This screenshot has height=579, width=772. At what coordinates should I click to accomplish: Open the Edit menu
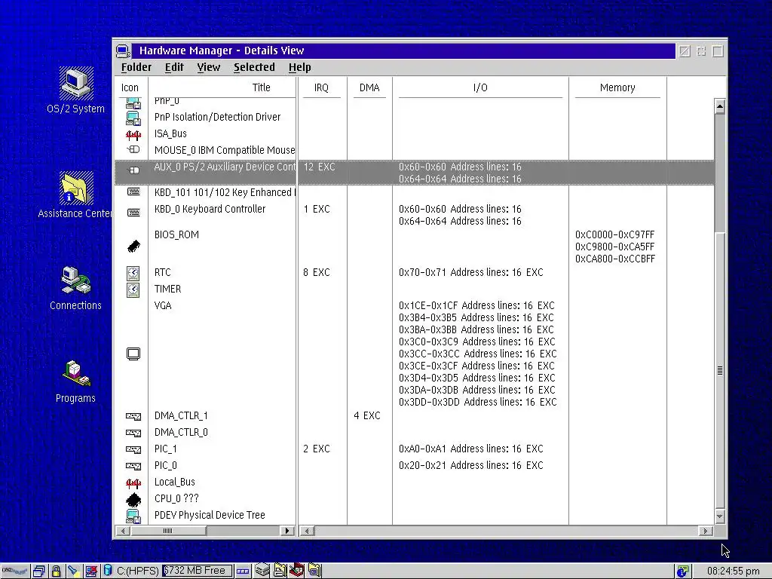tap(174, 67)
